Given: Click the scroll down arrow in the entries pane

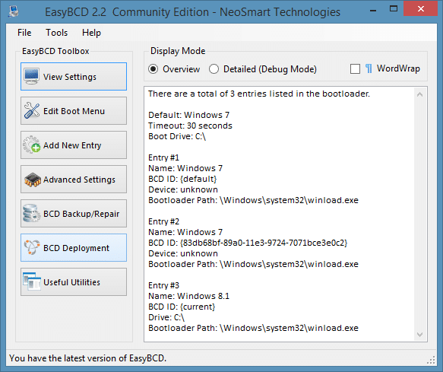Looking at the screenshot, I should pos(420,335).
